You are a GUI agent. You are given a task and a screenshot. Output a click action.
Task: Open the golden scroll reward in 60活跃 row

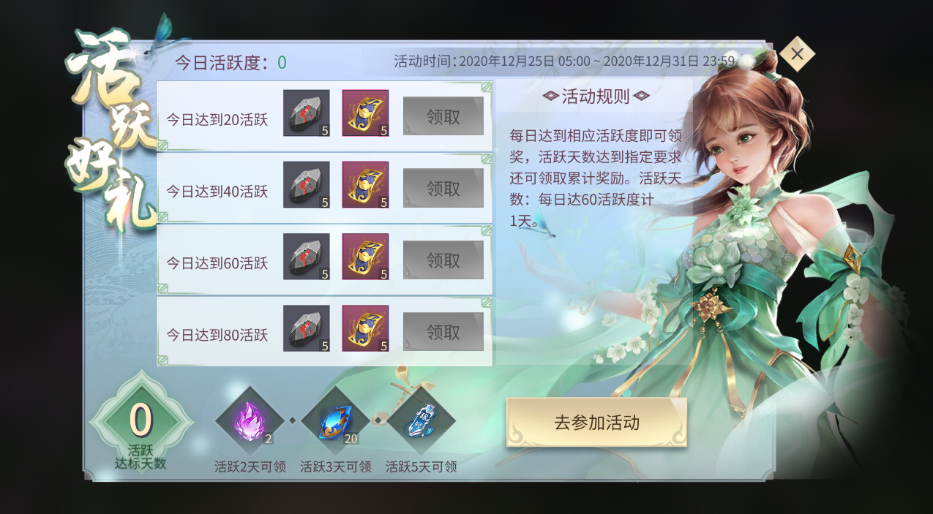[365, 257]
